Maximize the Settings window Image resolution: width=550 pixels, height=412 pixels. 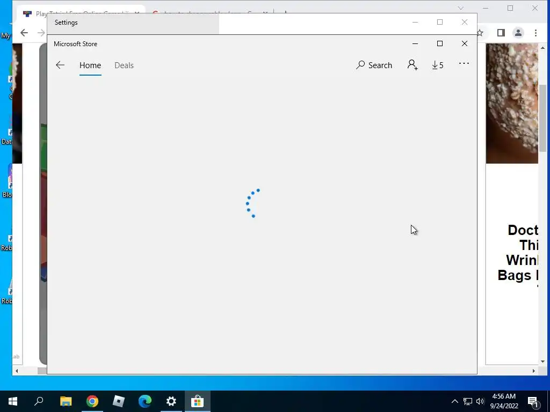(x=439, y=22)
